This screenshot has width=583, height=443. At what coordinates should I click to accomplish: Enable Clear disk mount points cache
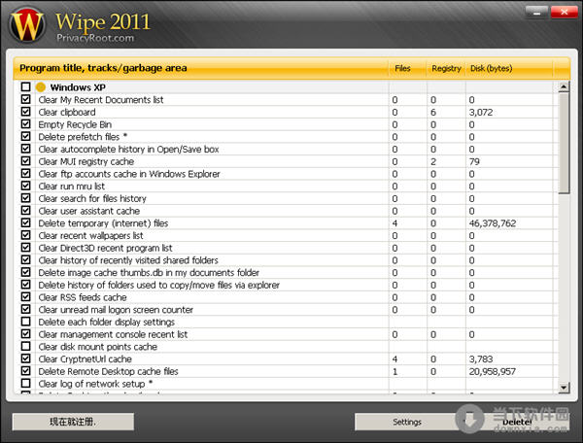pyautogui.click(x=25, y=347)
